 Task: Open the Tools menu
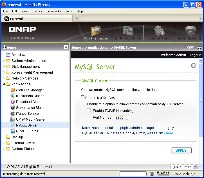tap(69, 11)
